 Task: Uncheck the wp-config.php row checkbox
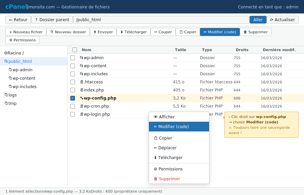[x=73, y=98]
